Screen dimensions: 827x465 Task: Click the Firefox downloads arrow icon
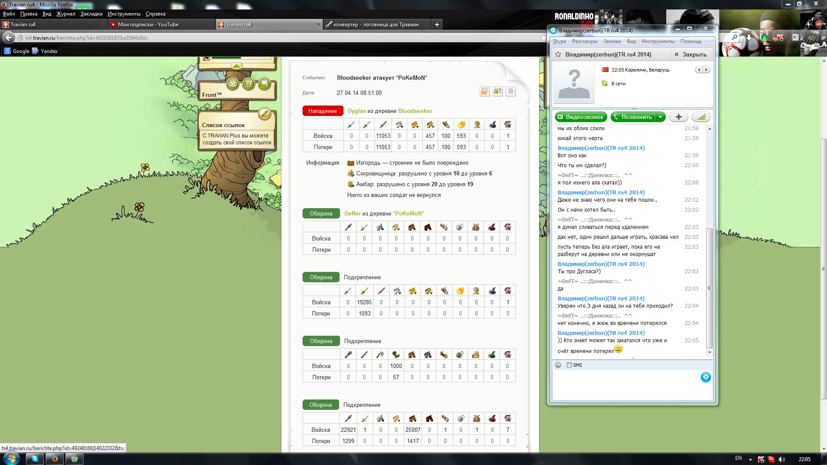point(749,38)
